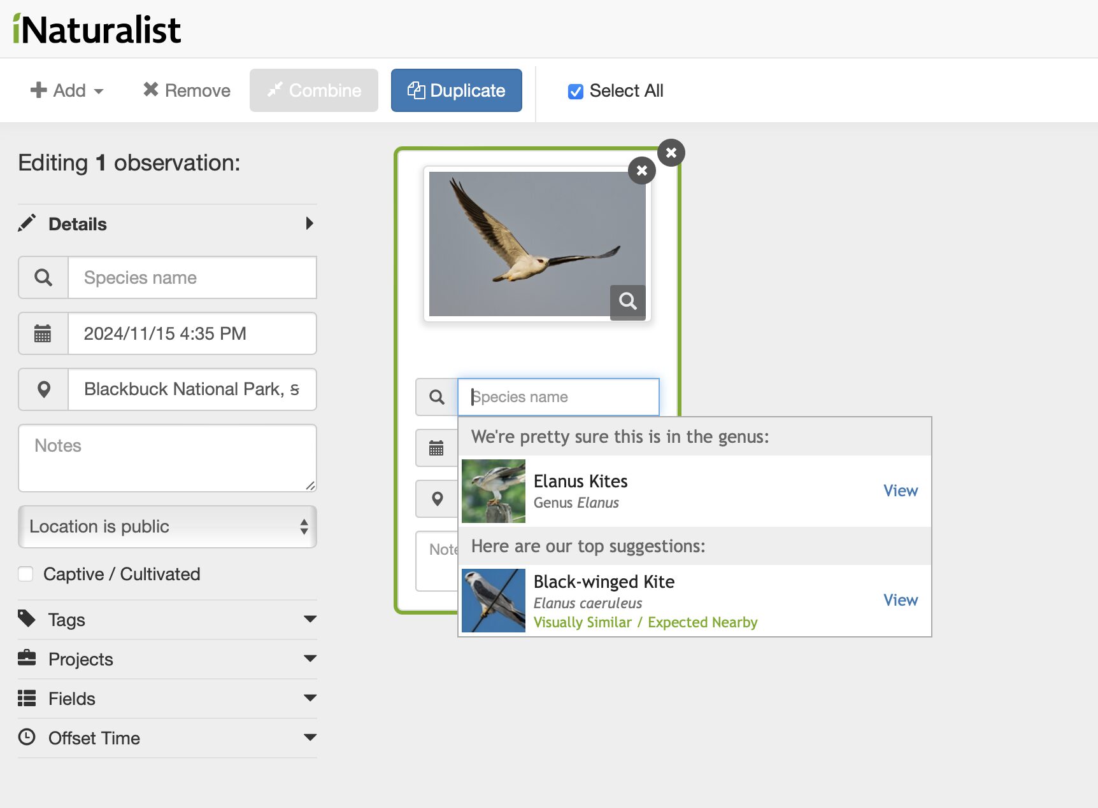Viewport: 1098px width, 808px height.
Task: Click the location pin in the observation card
Action: coord(437,499)
